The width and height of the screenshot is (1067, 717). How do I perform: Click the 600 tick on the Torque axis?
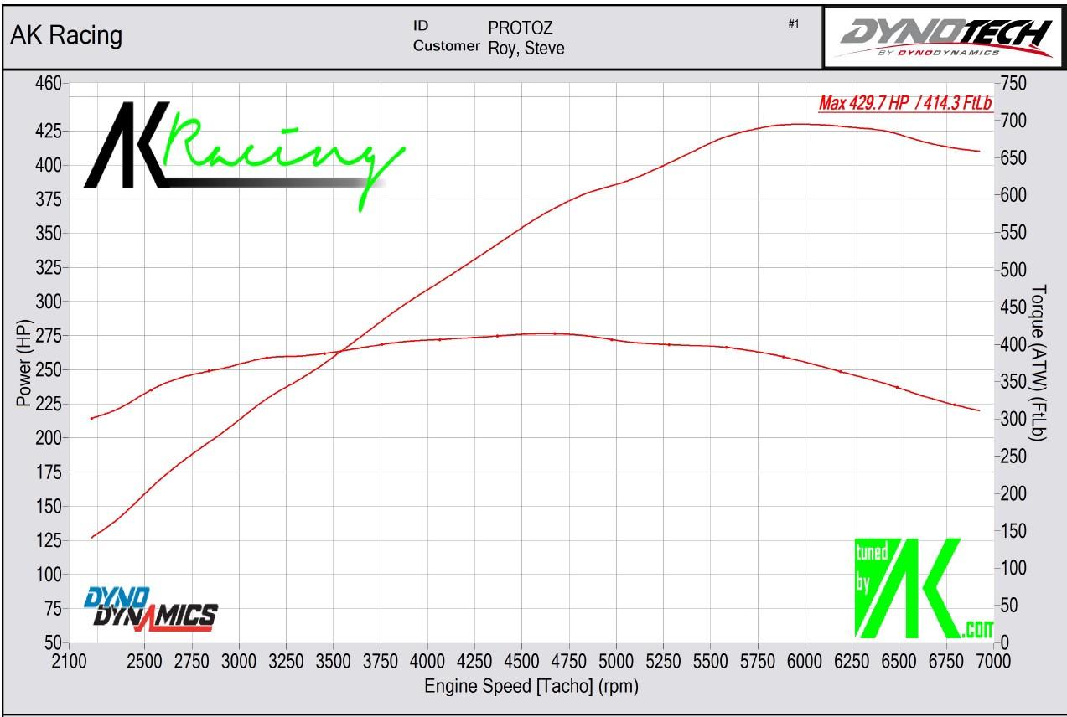pos(1013,195)
